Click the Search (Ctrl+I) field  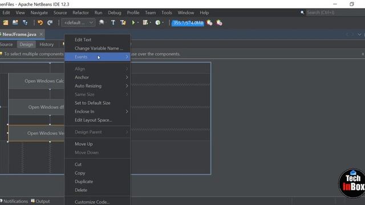[x=335, y=13]
